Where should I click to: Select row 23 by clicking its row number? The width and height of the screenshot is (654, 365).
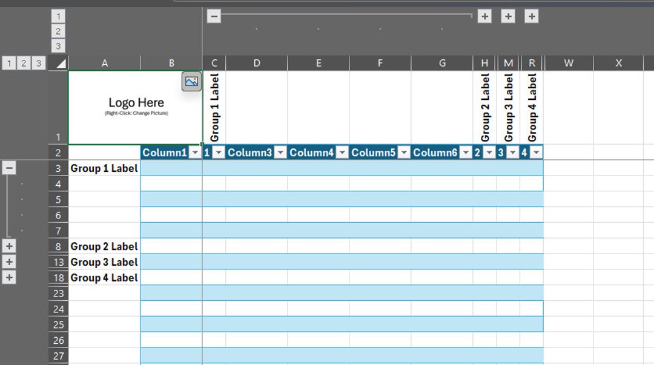tap(58, 294)
